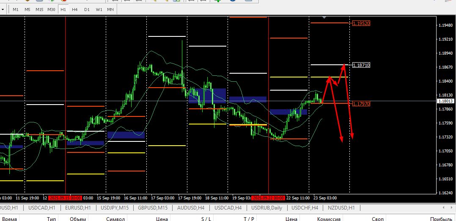The width and height of the screenshot is (456, 221).
Task: Open dropdown arrow left of timeframe buttons
Action: pos(3,10)
